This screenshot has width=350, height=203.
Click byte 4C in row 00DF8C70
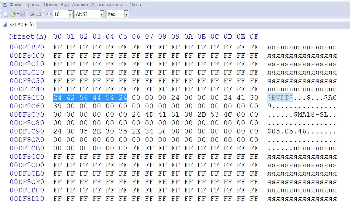[228, 114]
